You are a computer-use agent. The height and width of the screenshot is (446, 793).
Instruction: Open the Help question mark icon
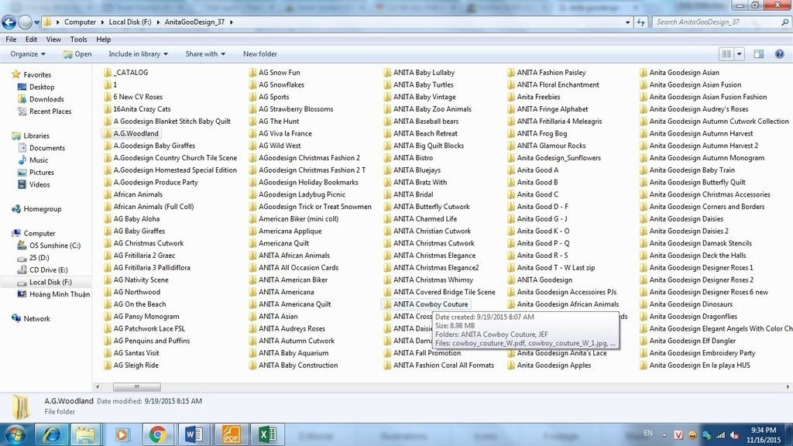coord(781,54)
